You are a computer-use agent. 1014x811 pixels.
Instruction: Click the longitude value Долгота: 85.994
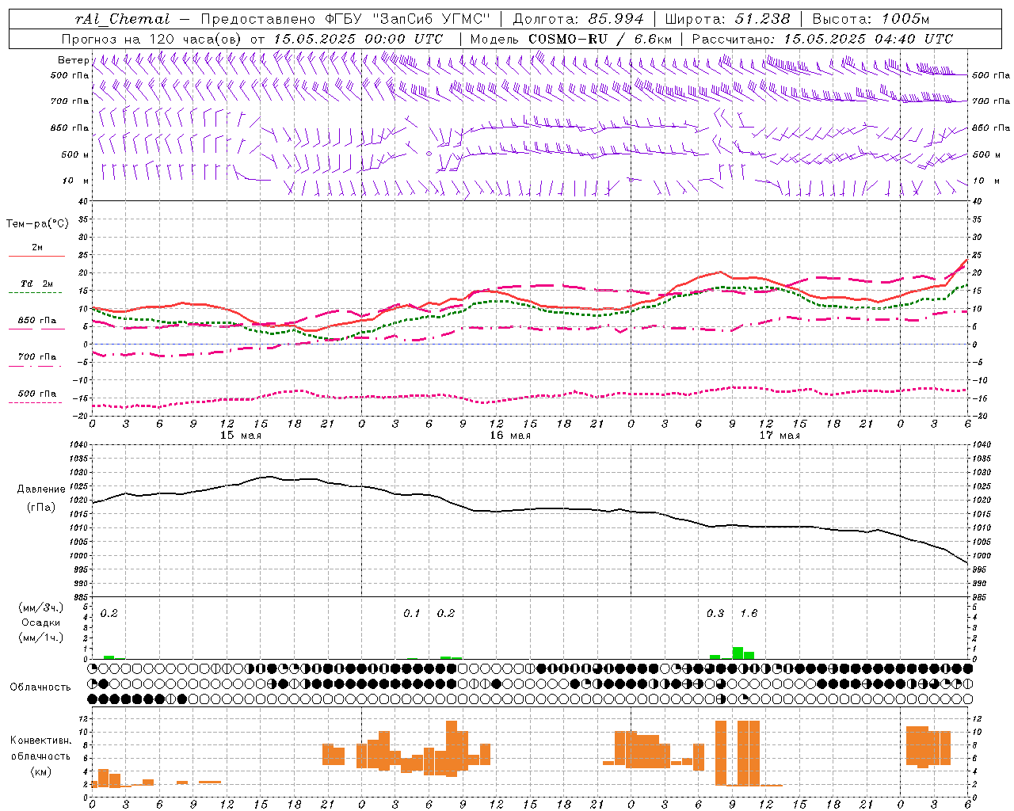[579, 19]
